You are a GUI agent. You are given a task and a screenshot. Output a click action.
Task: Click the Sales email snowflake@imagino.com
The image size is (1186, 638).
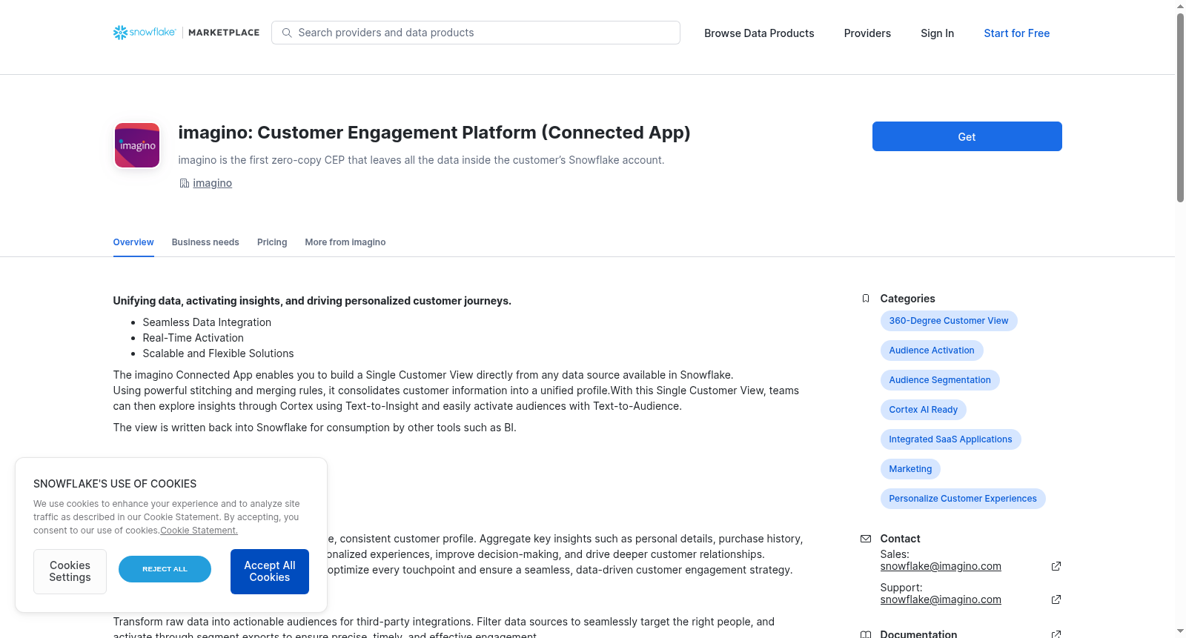click(941, 566)
